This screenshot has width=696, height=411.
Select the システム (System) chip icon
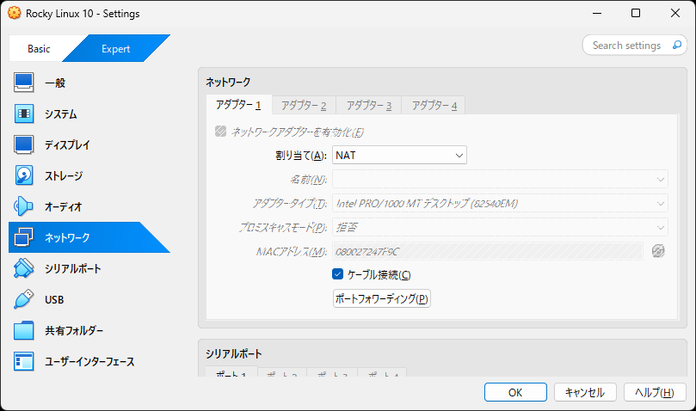[x=24, y=114]
